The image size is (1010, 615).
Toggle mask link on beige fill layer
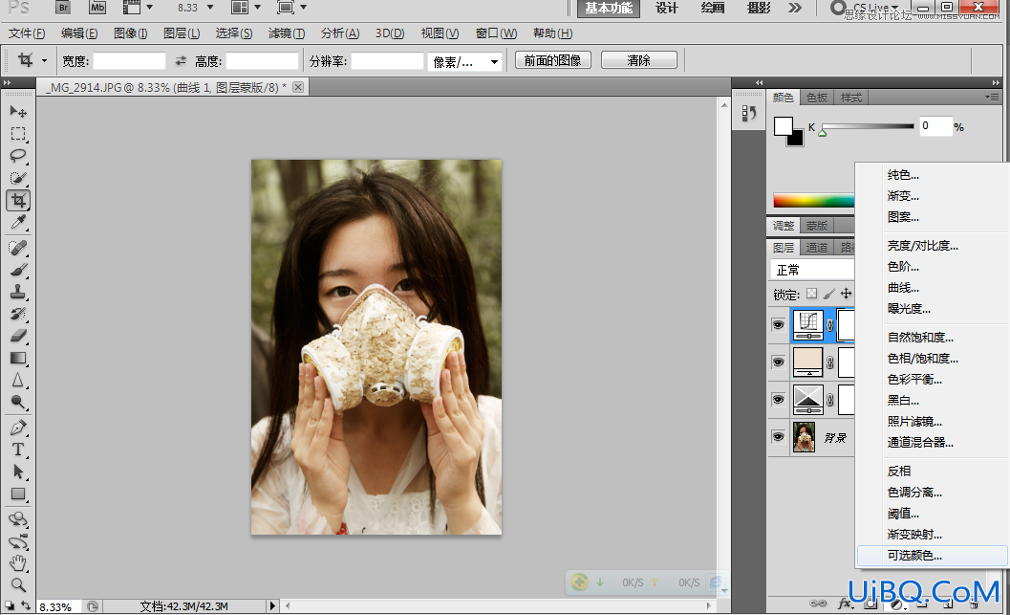click(830, 362)
